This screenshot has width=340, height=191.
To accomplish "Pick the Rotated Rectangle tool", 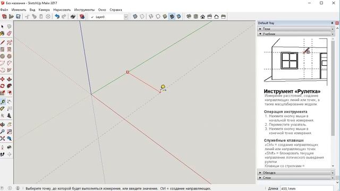I will click(9, 49).
